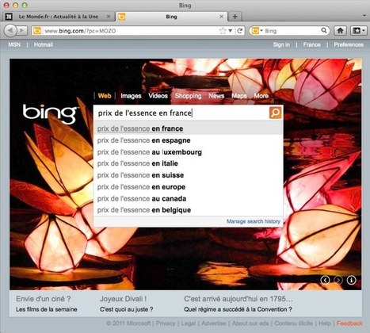370x333 pixels.
Task: Choose suggestion "prix de l'essence en suisse"
Action: pos(188,175)
